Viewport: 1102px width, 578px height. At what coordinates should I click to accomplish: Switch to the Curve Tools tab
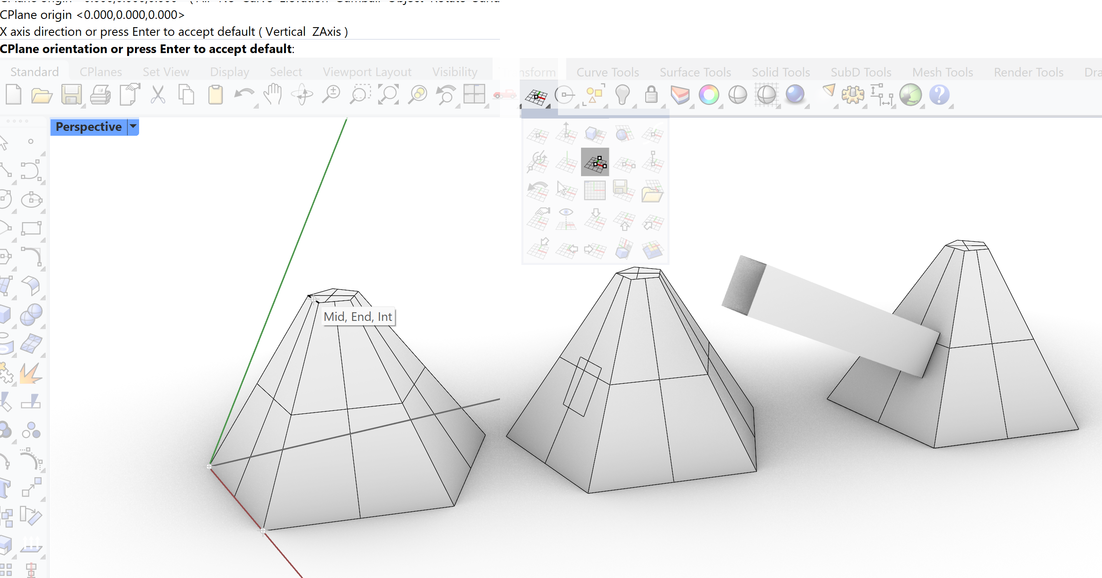tap(607, 72)
